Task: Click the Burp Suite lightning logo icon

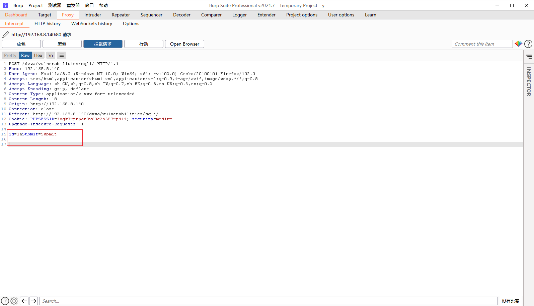Action: [x=5, y=5]
